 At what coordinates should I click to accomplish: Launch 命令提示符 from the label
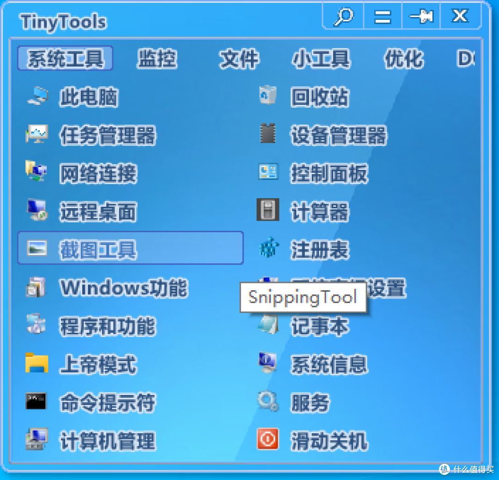[108, 403]
